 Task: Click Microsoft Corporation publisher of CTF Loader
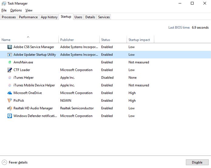[76, 70]
